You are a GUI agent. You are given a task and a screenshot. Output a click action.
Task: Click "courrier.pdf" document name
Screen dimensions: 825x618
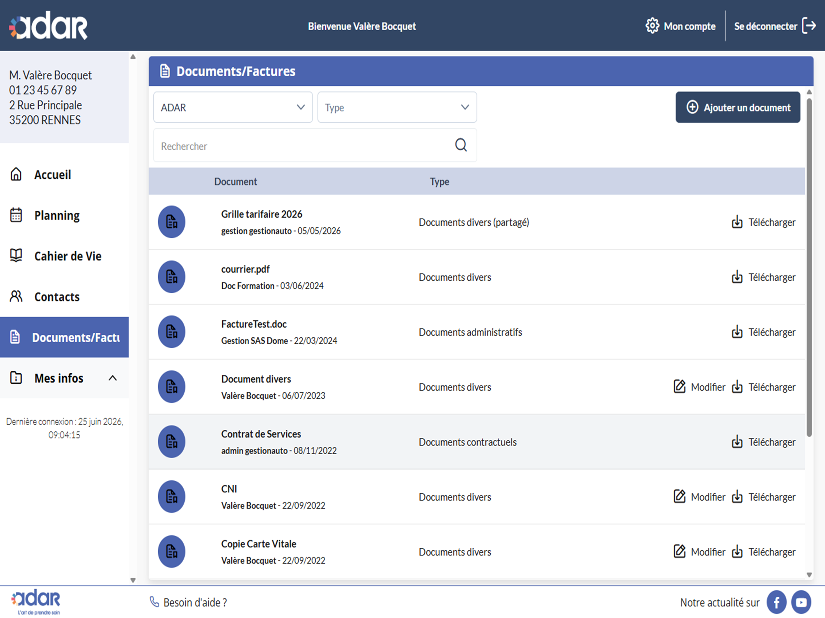click(245, 269)
